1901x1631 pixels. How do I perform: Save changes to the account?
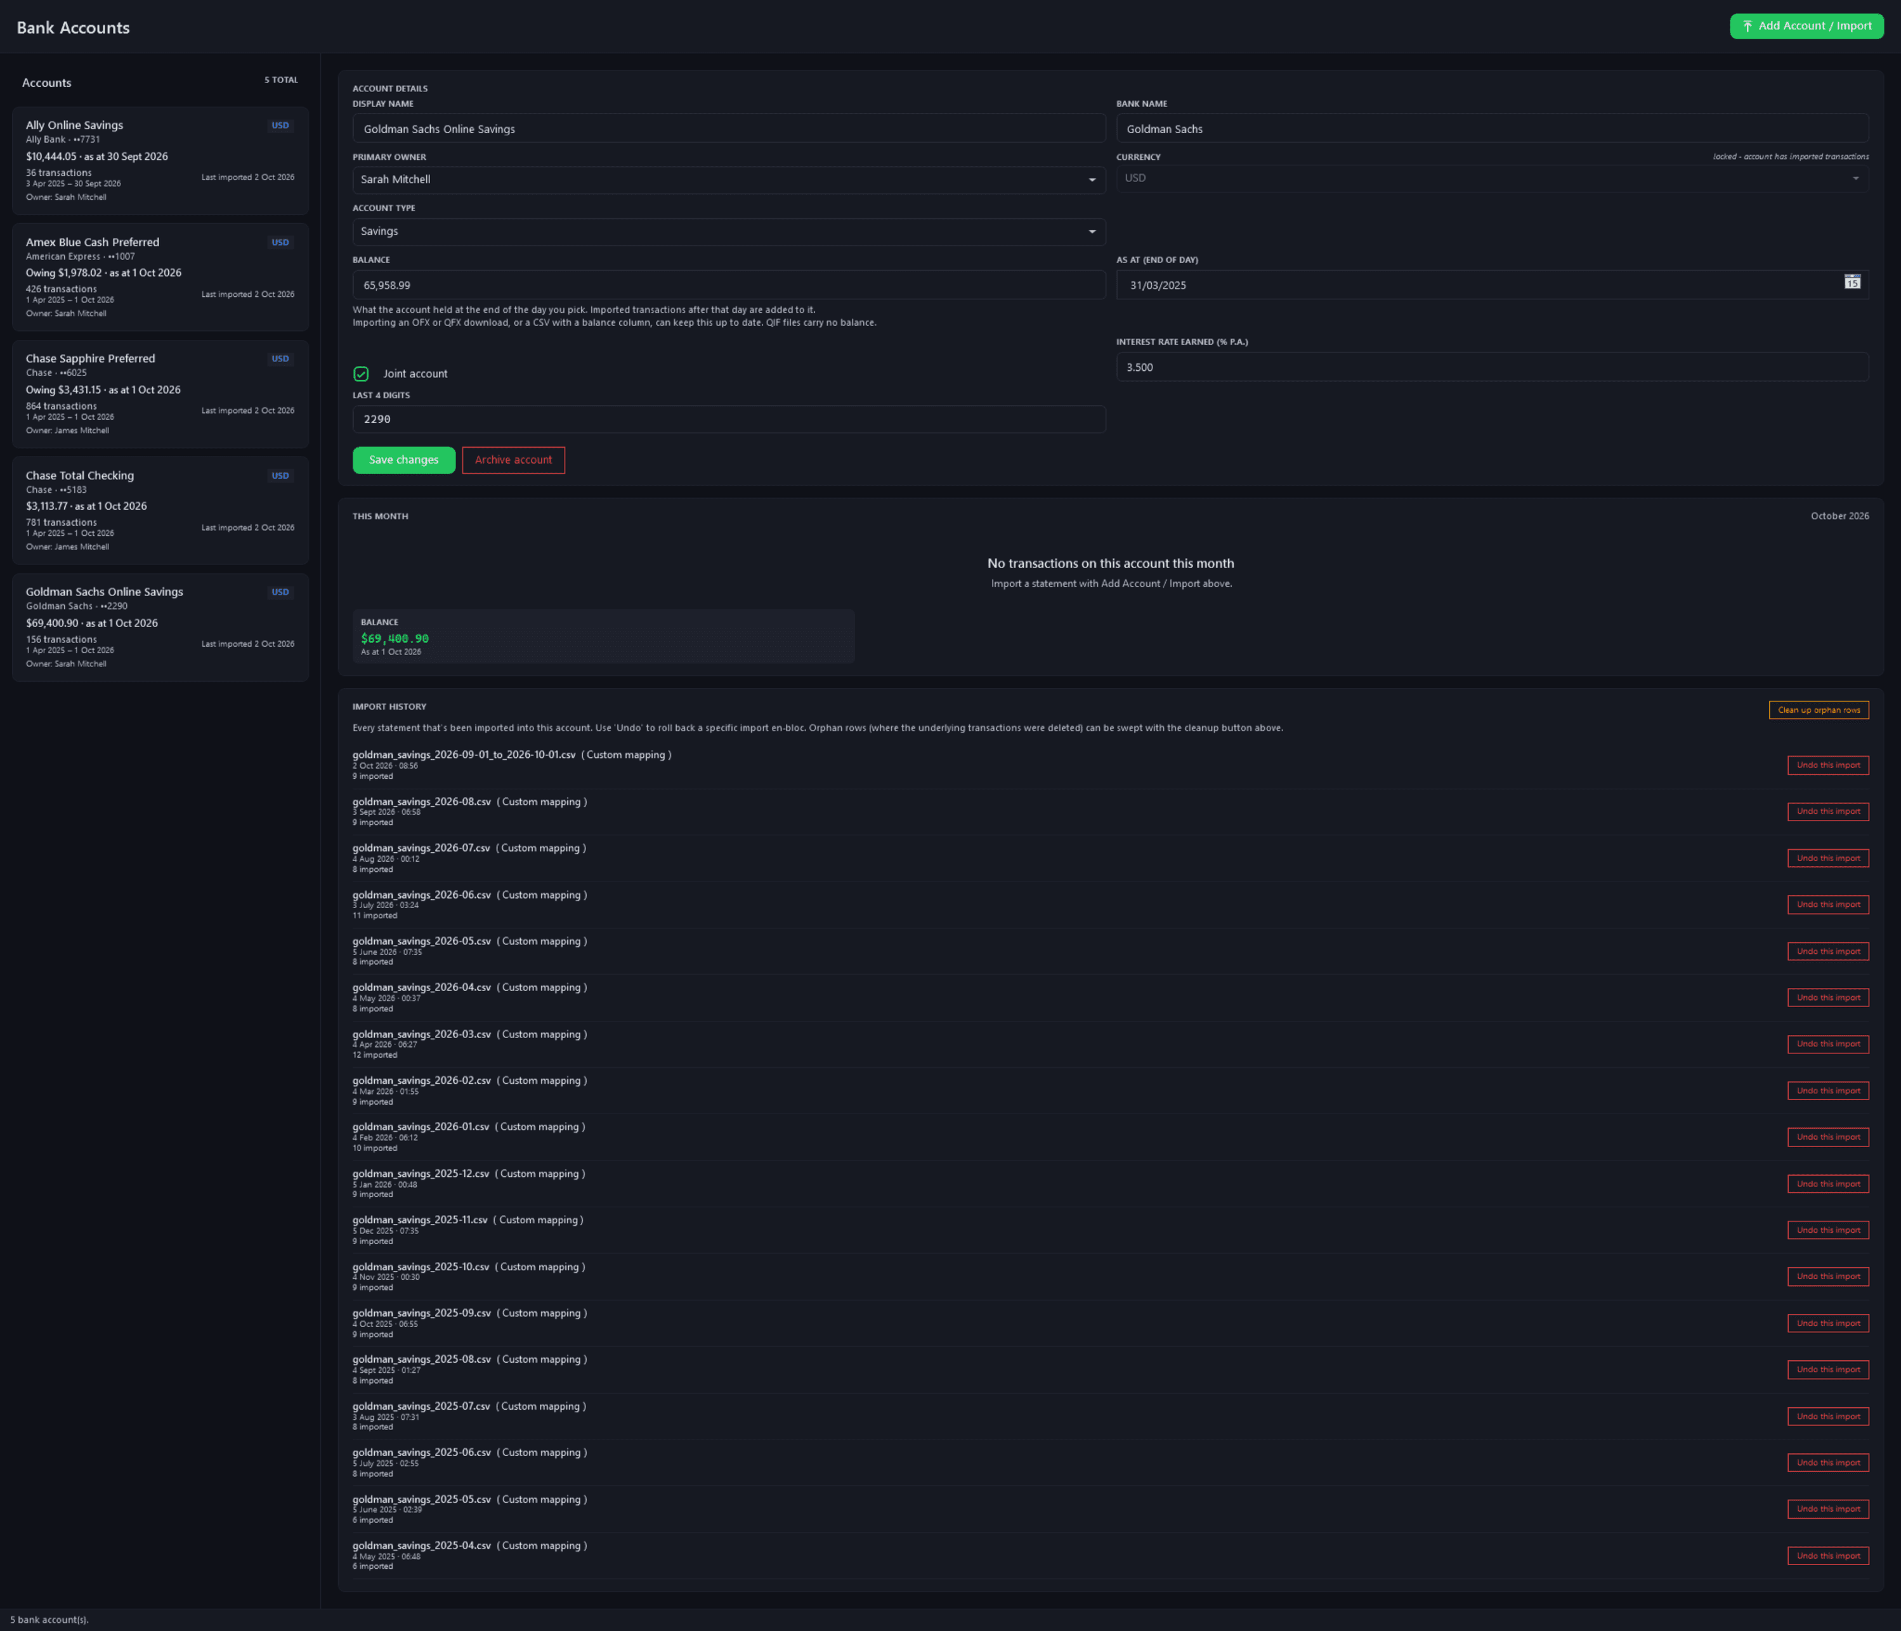point(403,460)
